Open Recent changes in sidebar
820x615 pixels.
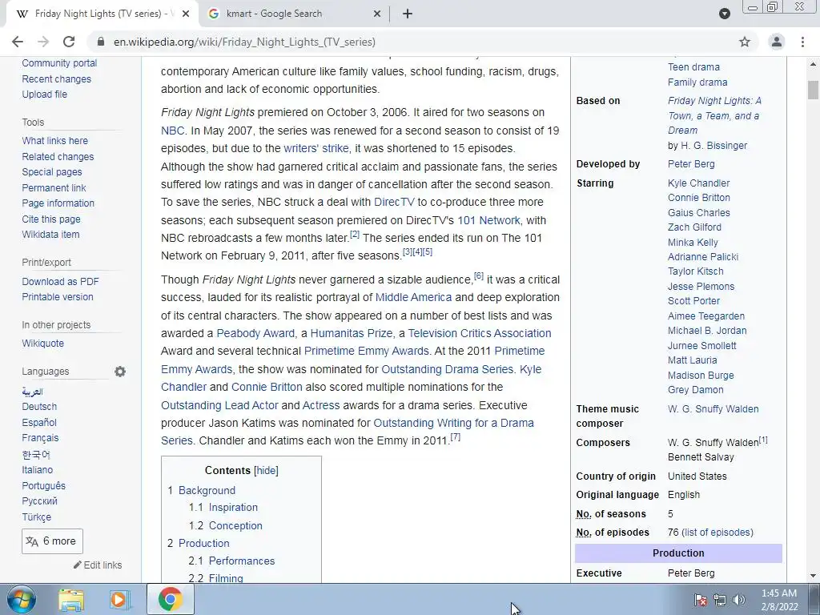coord(57,79)
